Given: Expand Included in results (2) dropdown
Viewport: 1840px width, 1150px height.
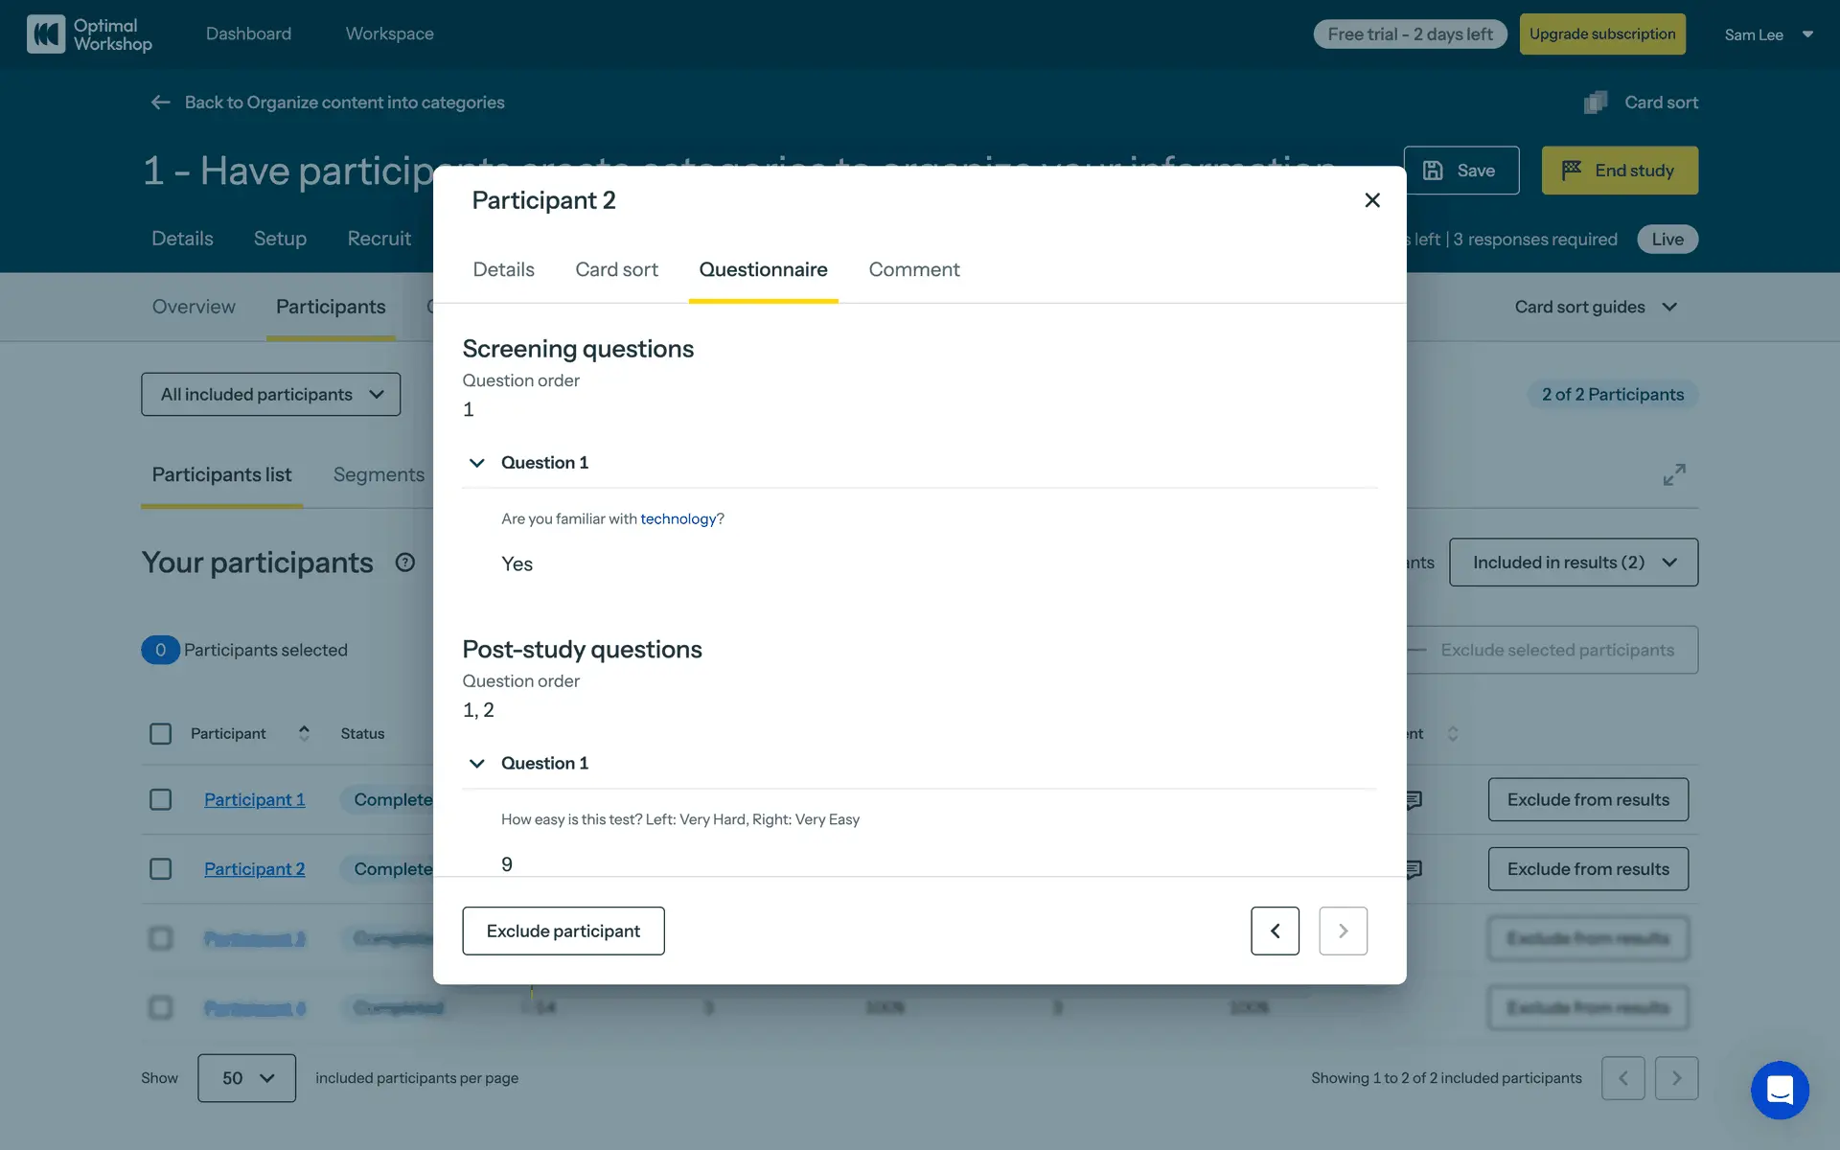Looking at the screenshot, I should tap(1574, 563).
